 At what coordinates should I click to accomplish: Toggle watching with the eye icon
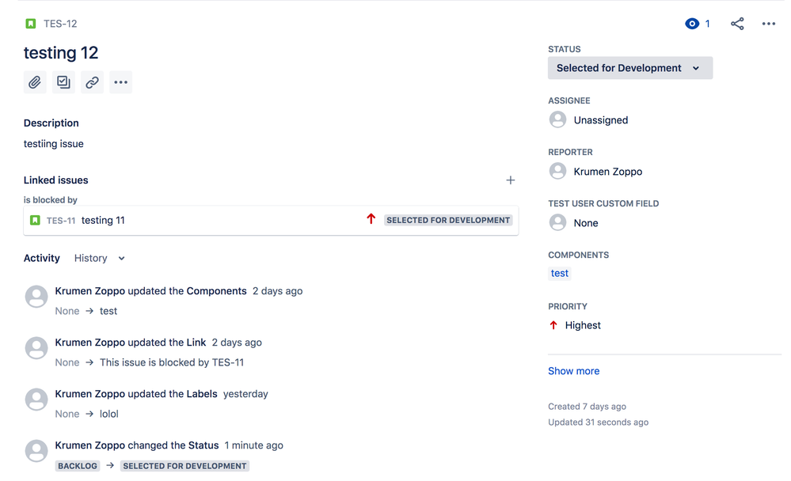pyautogui.click(x=692, y=23)
